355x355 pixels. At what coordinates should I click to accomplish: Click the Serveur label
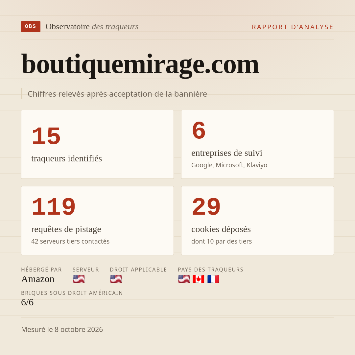86,270
